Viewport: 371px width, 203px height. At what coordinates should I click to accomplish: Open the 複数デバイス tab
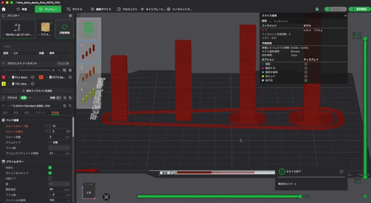(x=101, y=9)
